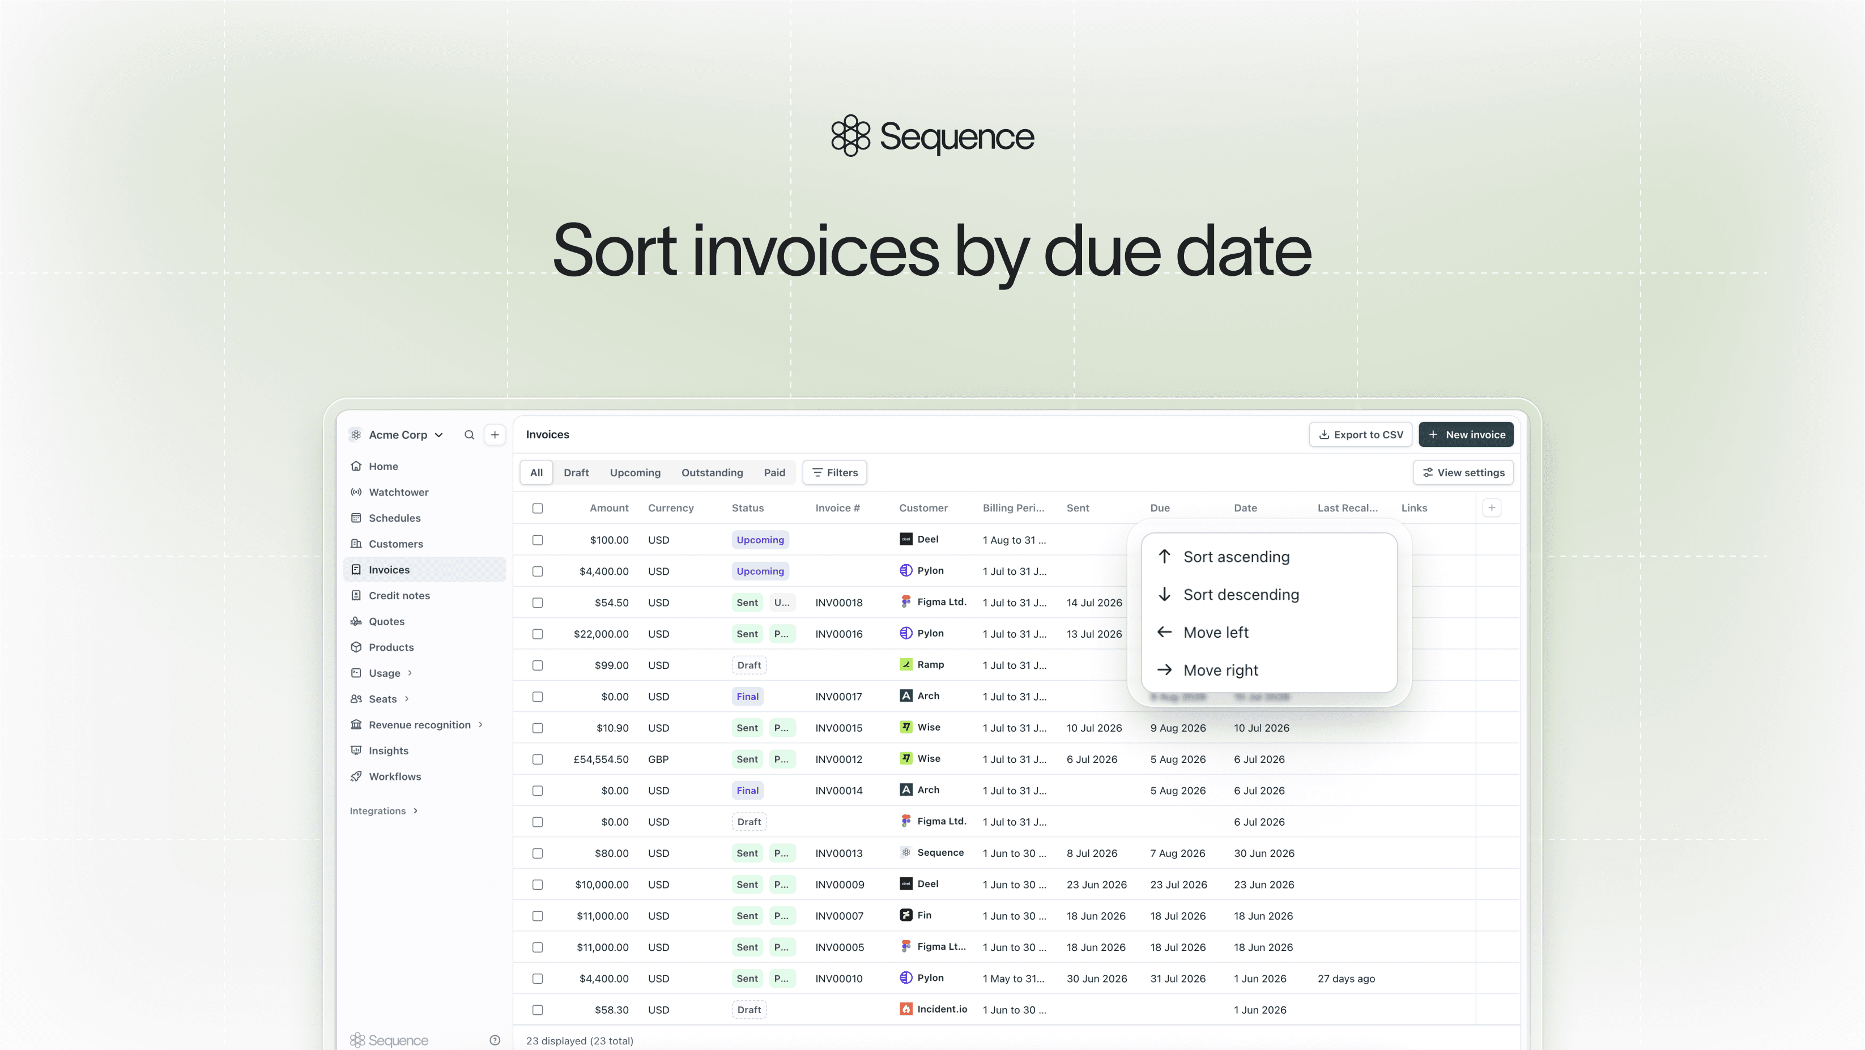Click the New invoice button
The height and width of the screenshot is (1050, 1865).
1466,435
